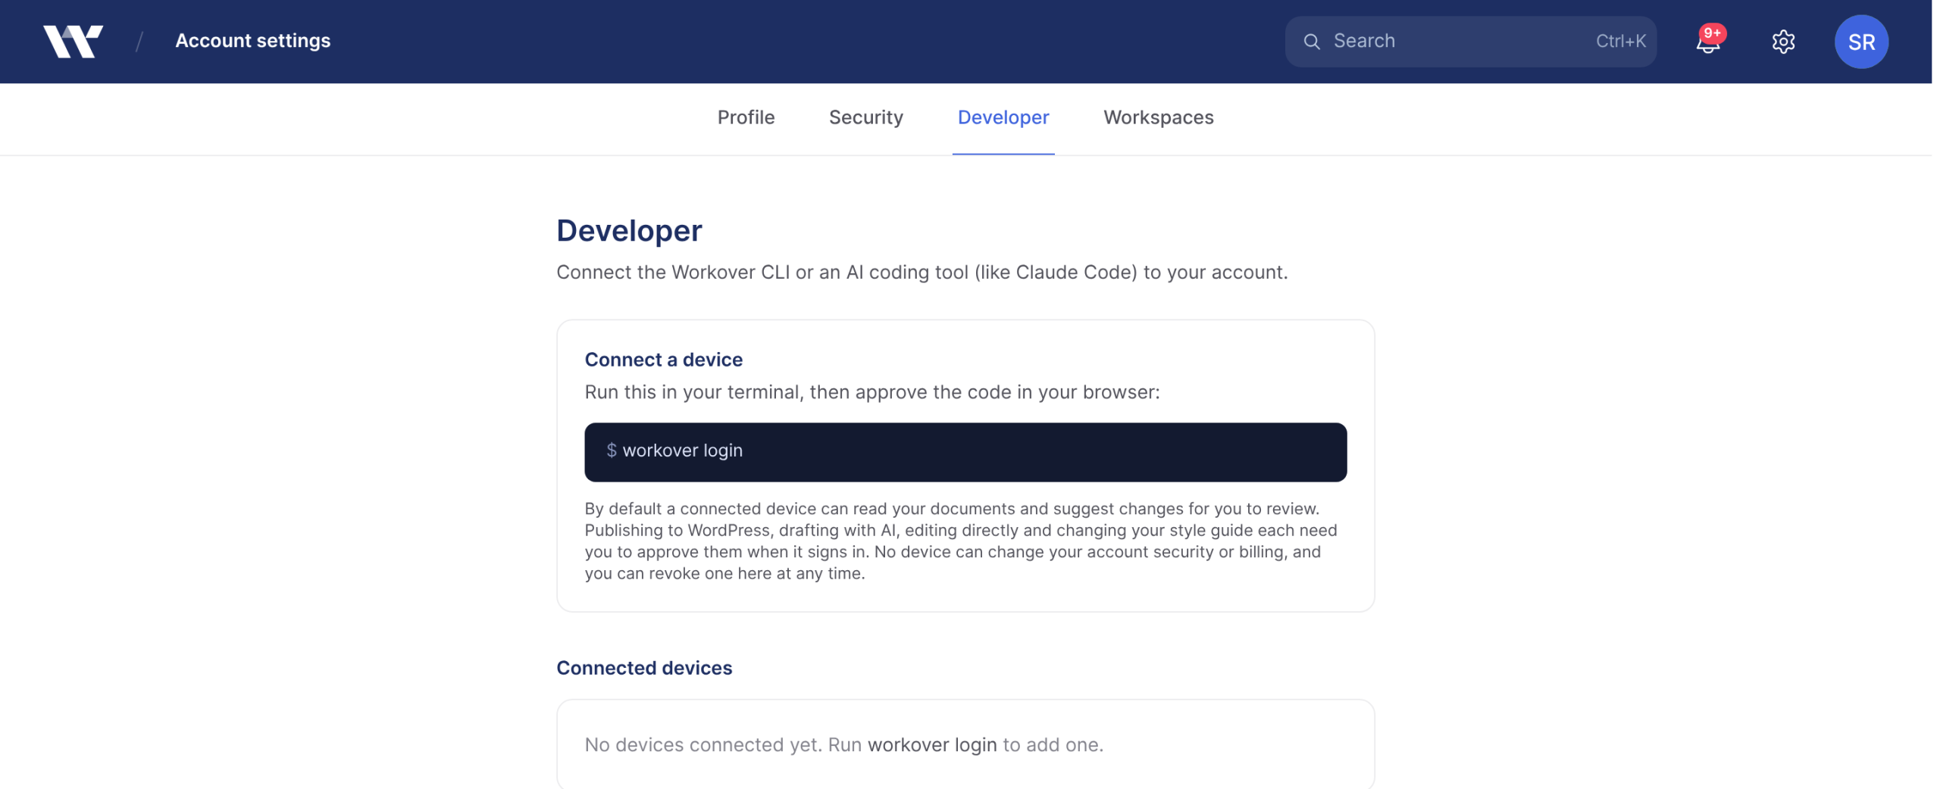1940x789 pixels.
Task: Select the Developer tab
Action: tap(1003, 117)
